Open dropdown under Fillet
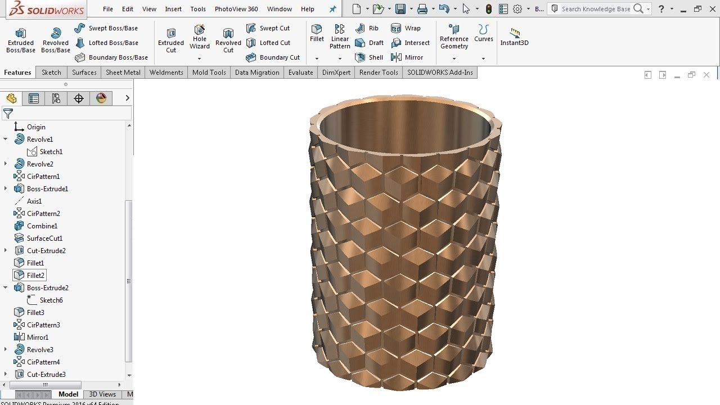Image resolution: width=720 pixels, height=405 pixels. click(x=317, y=58)
